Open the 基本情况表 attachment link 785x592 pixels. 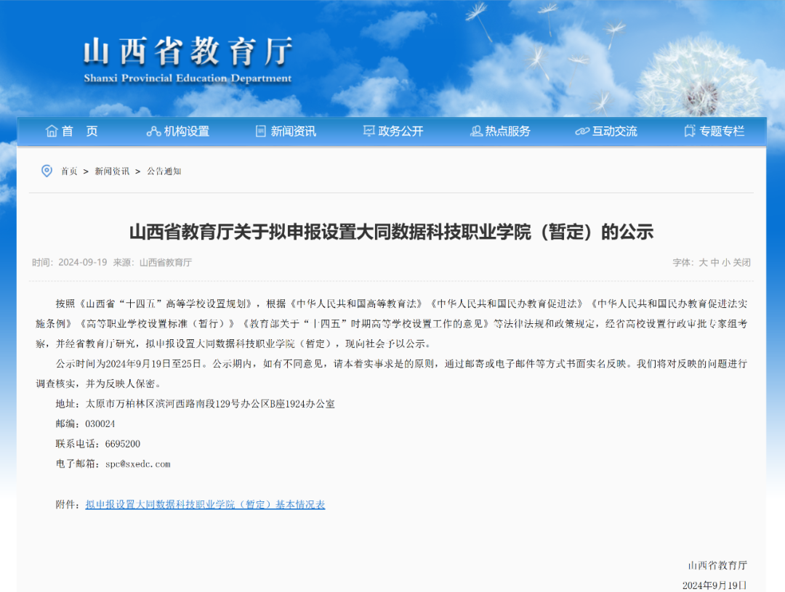click(205, 505)
